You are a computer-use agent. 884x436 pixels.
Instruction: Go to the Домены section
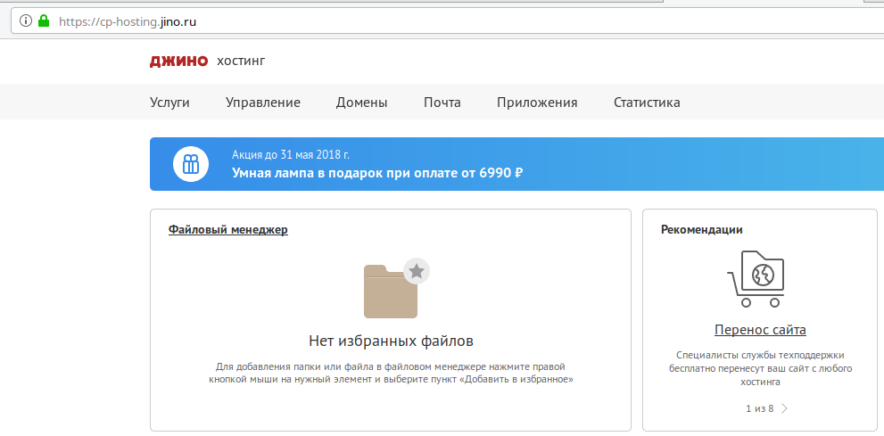point(361,103)
